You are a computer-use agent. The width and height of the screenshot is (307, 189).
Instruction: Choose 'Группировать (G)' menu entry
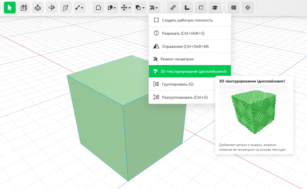pyautogui.click(x=182, y=84)
